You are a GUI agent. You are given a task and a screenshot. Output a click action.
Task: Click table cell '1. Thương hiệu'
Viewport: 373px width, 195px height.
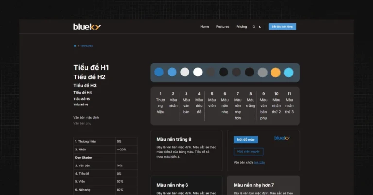[x=94, y=141]
